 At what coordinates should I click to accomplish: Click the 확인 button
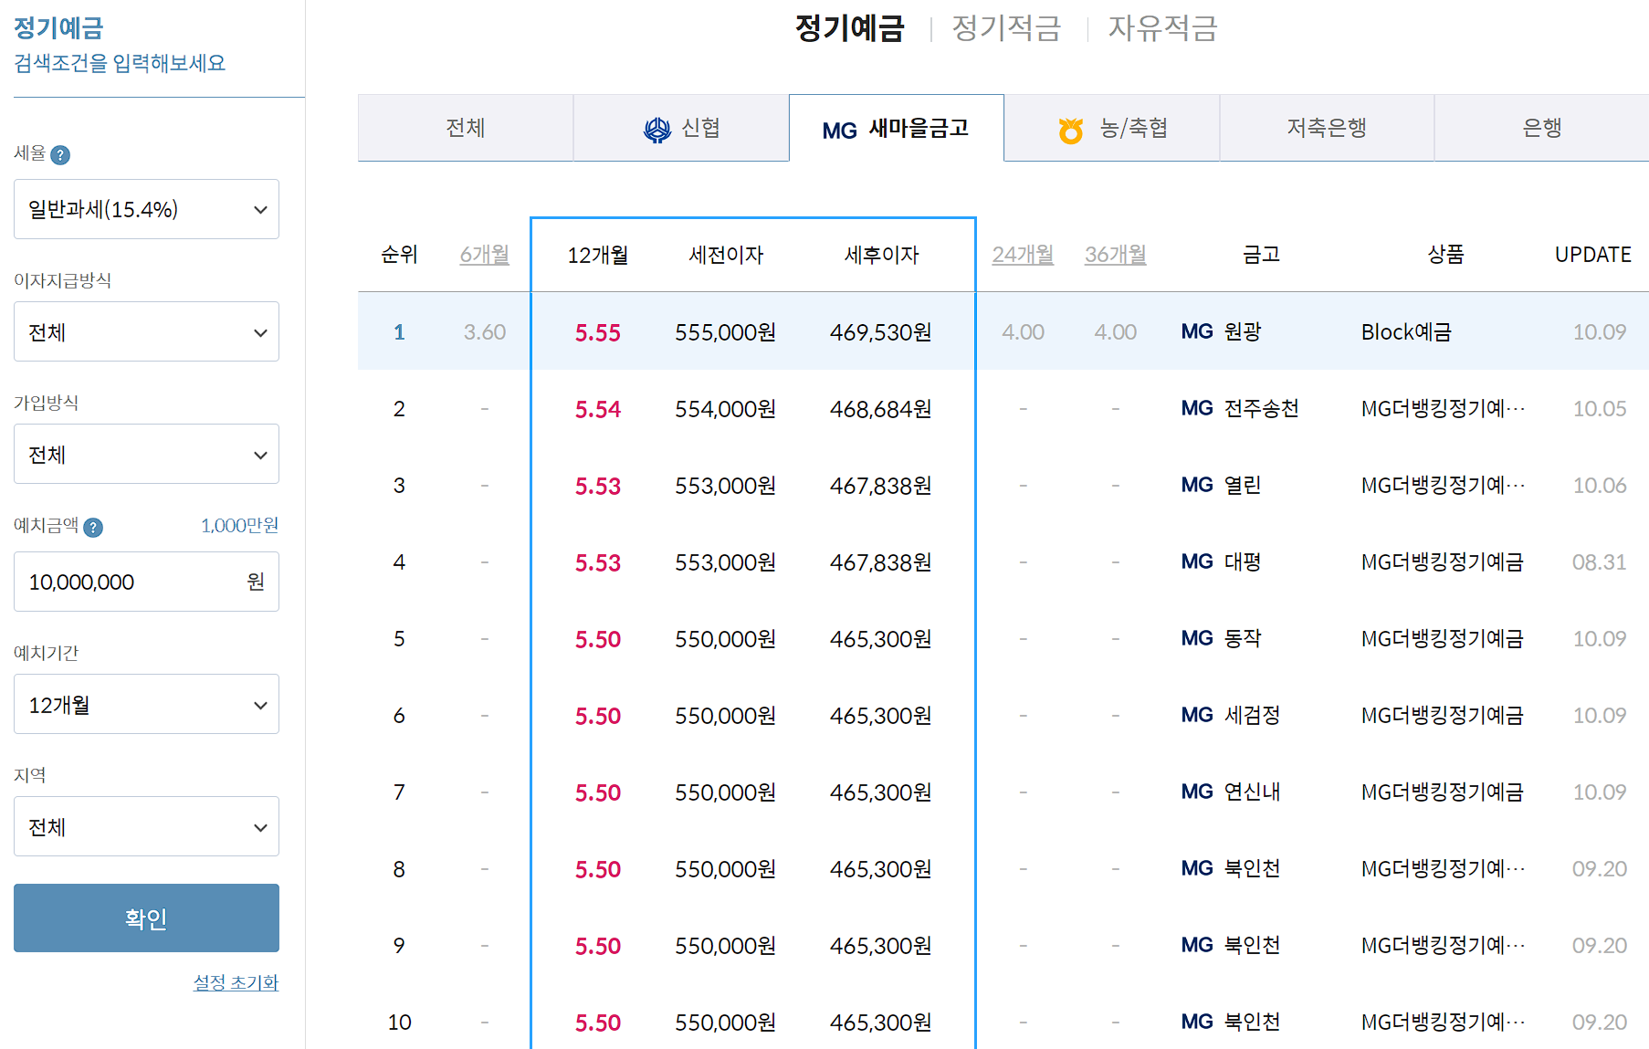pos(146,918)
